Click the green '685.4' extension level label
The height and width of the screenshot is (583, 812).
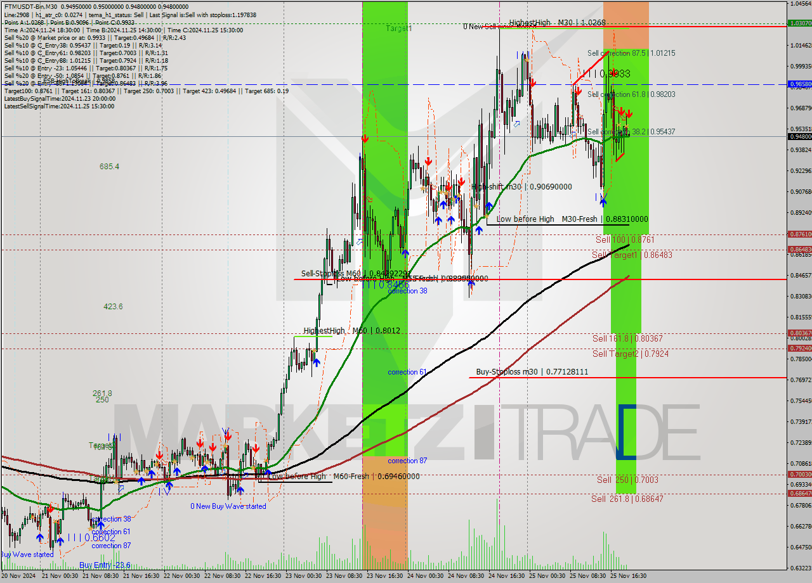109,167
